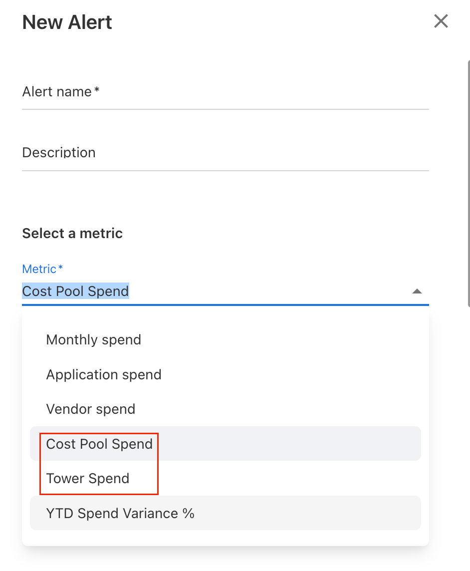Click the Description field underline
Image resolution: width=470 pixels, height=571 pixels.
225,171
